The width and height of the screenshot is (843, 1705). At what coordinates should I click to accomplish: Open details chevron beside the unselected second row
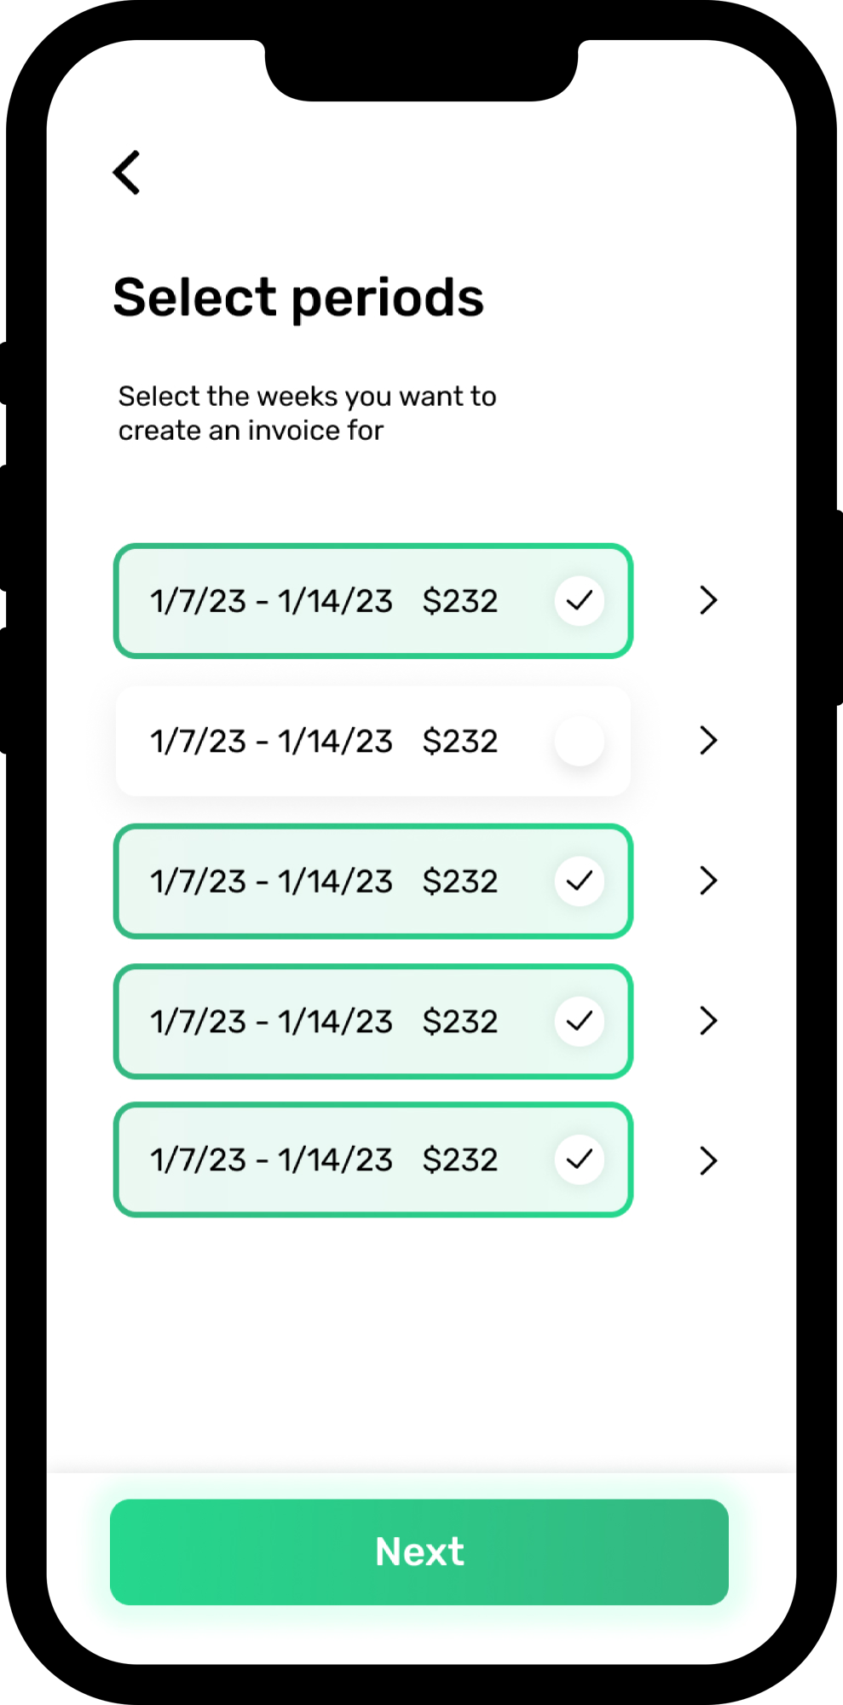click(707, 741)
